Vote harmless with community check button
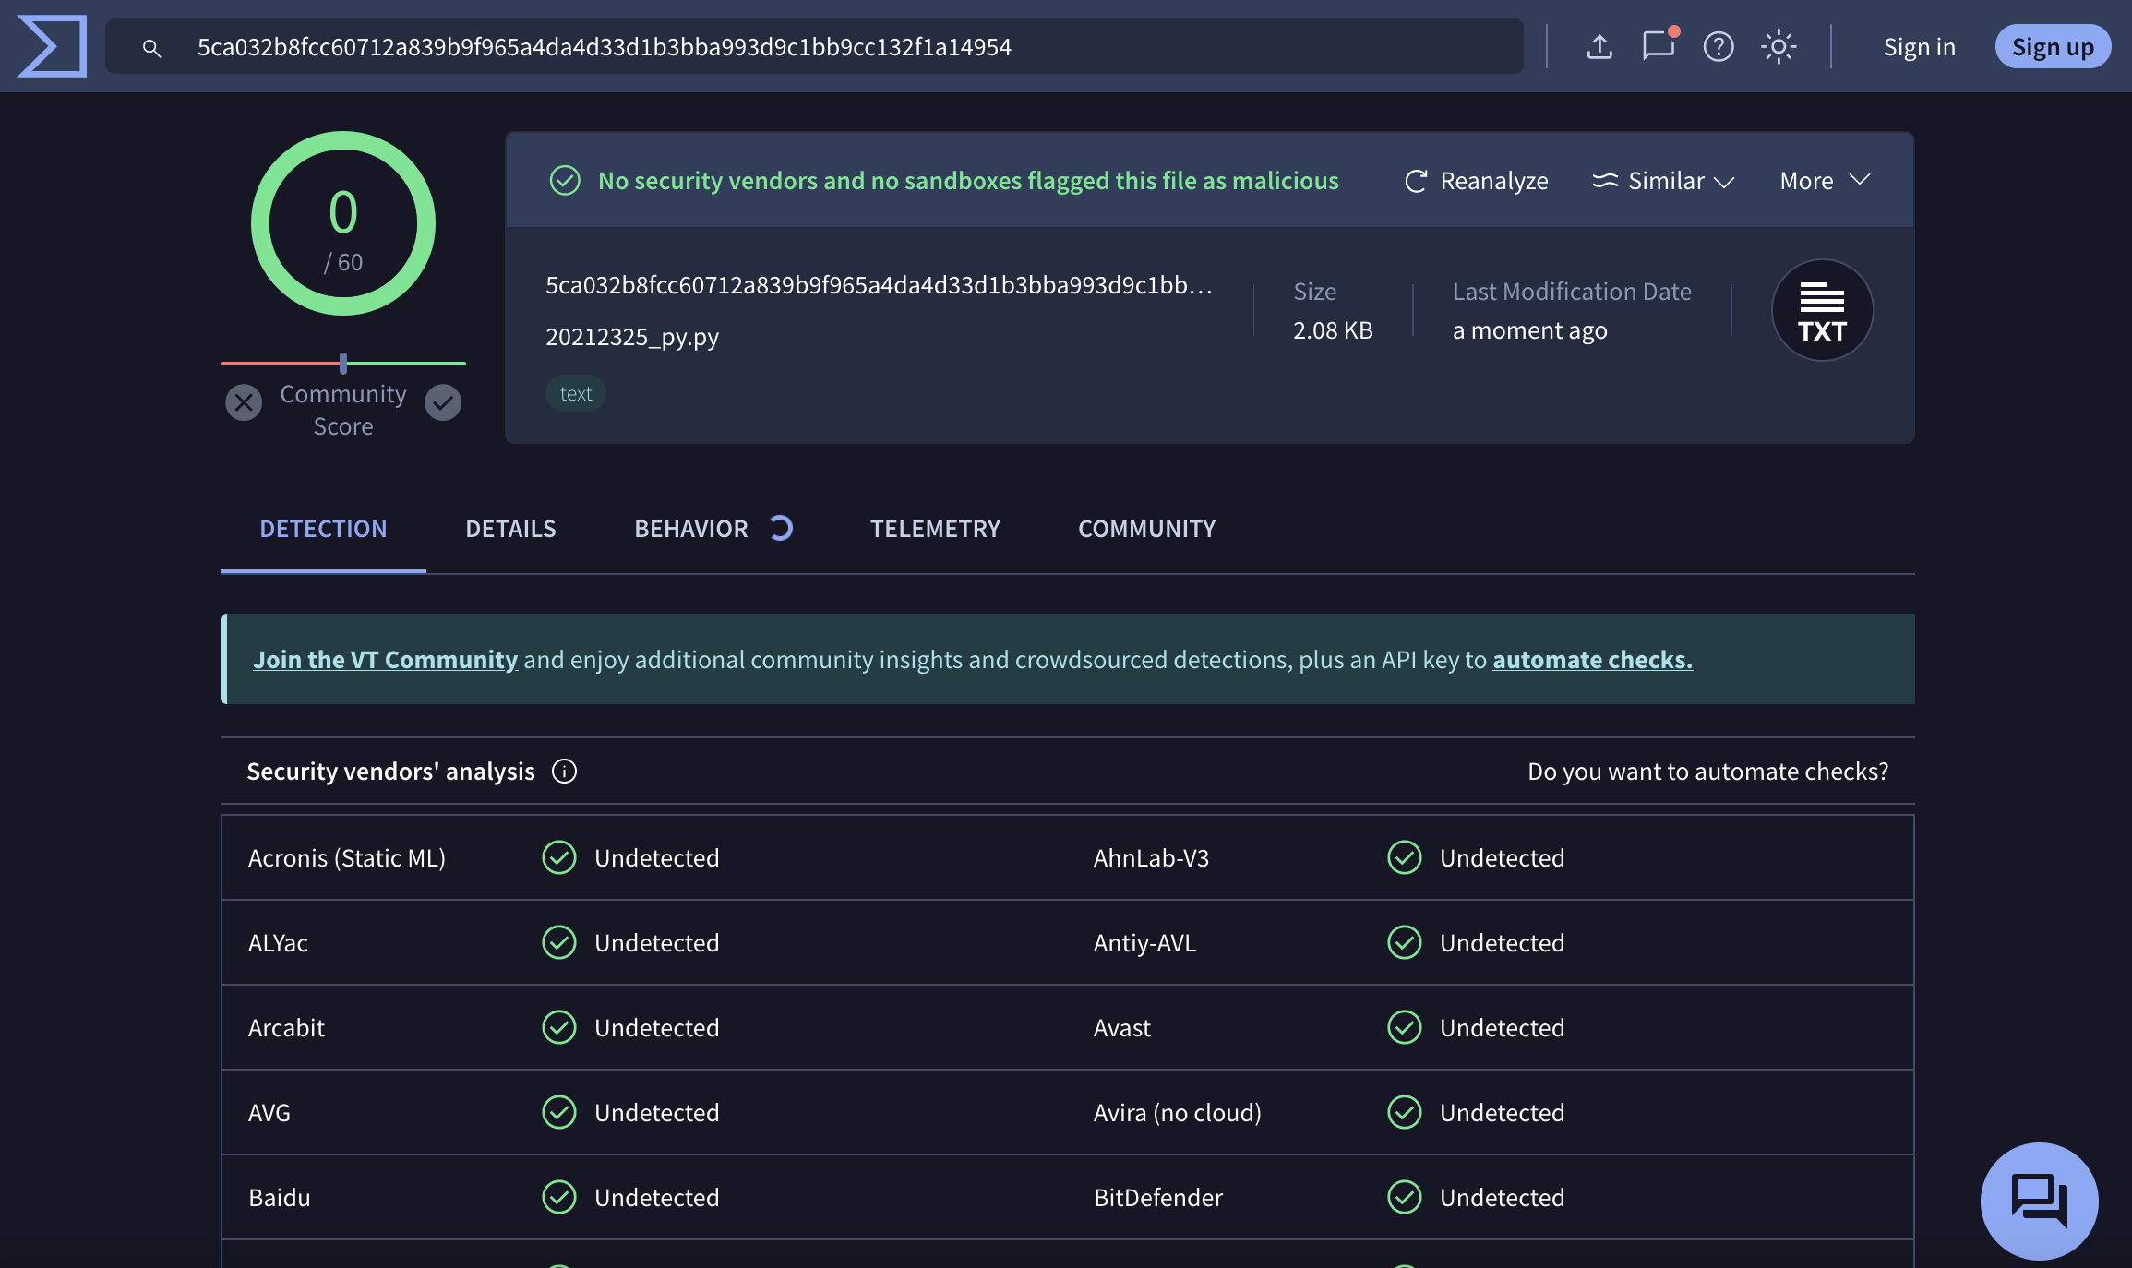This screenshot has width=2132, height=1268. (443, 402)
